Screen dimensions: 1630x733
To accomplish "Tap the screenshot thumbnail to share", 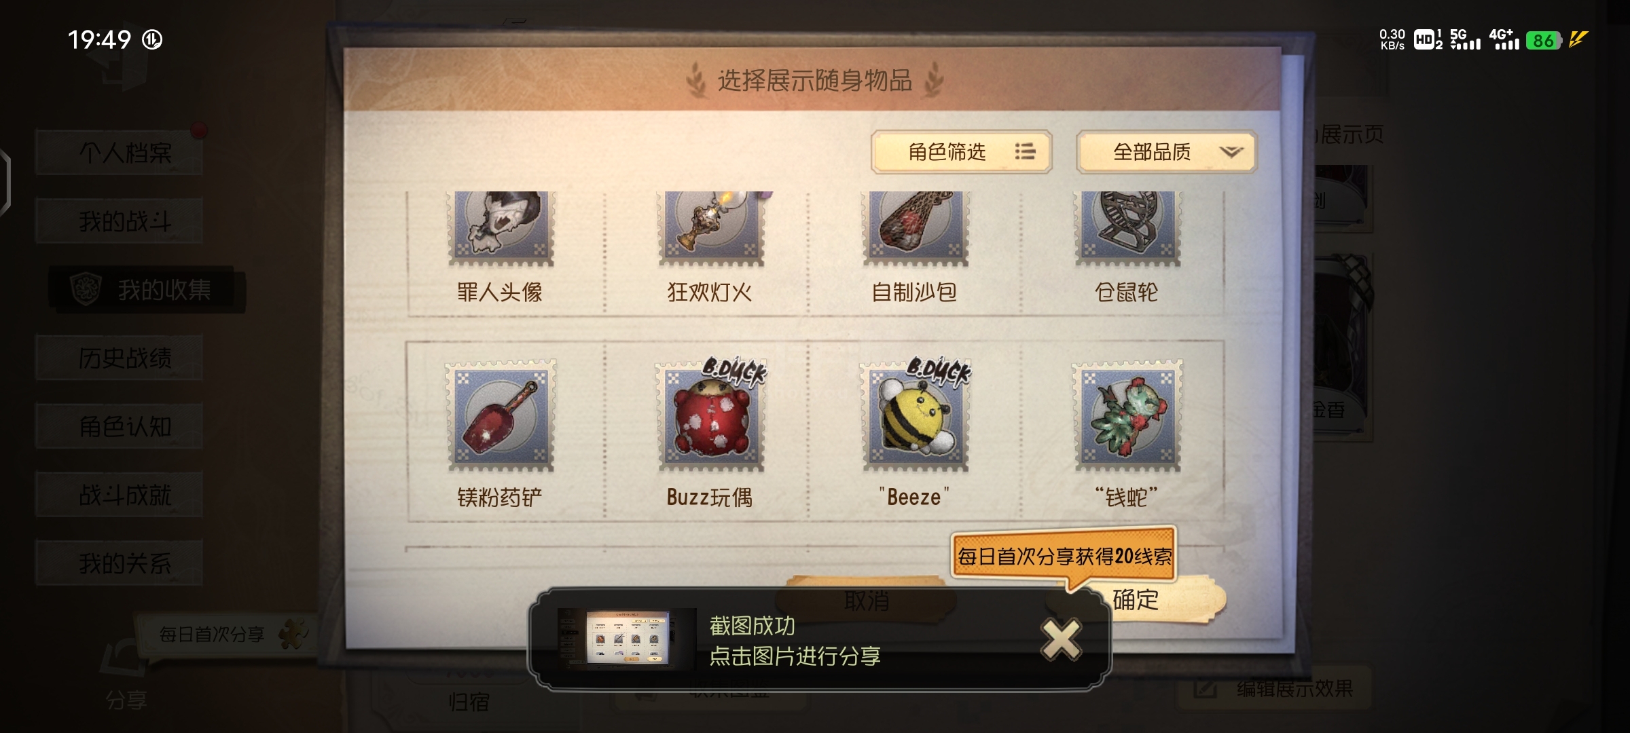I will click(627, 637).
